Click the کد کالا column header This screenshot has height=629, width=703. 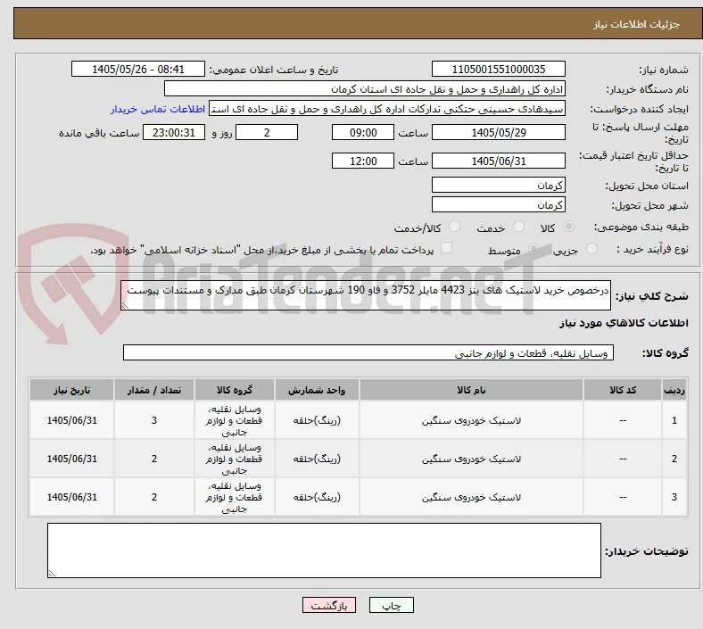[623, 390]
